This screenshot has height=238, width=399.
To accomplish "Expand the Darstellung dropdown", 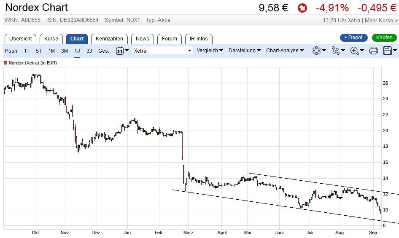I will pos(245,51).
